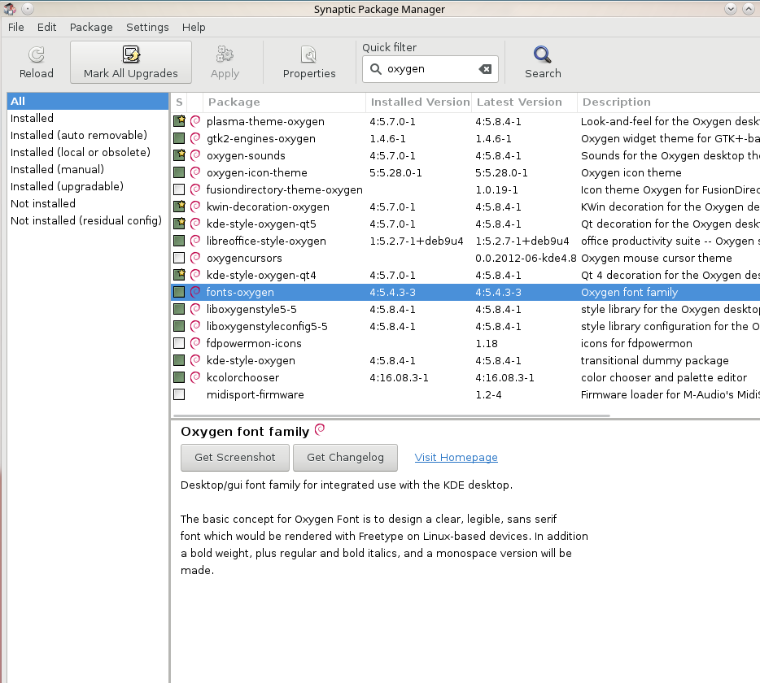Sort by the Installed Version column
Image resolution: width=760 pixels, height=683 pixels.
(x=419, y=102)
